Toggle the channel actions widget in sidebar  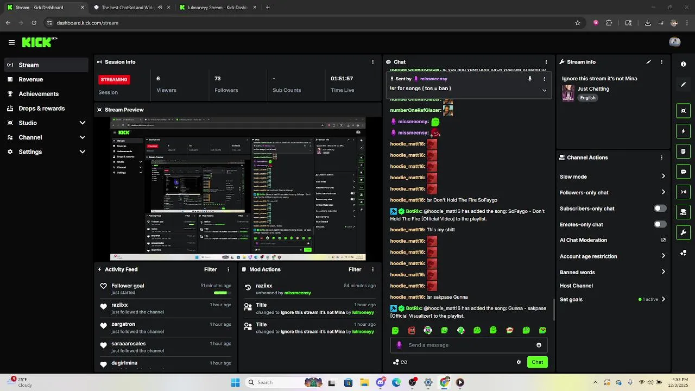point(684,212)
